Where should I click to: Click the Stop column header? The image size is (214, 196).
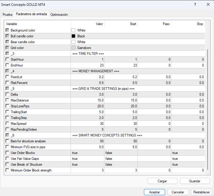click(x=188, y=24)
